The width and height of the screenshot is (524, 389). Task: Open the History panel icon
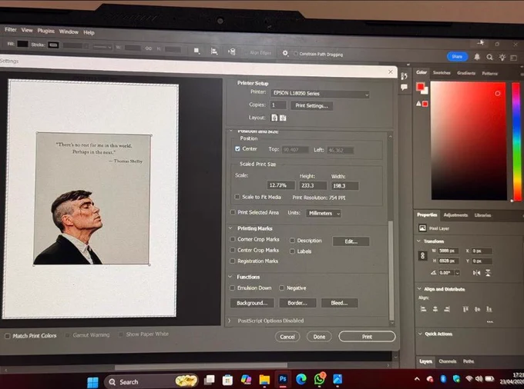pyautogui.click(x=404, y=76)
